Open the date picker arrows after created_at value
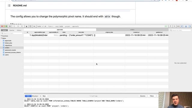The width and height of the screenshot is (192, 108). (147, 35)
